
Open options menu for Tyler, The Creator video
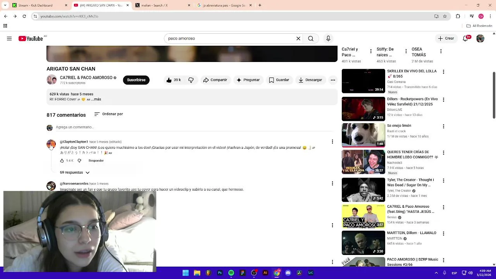pos(443,181)
